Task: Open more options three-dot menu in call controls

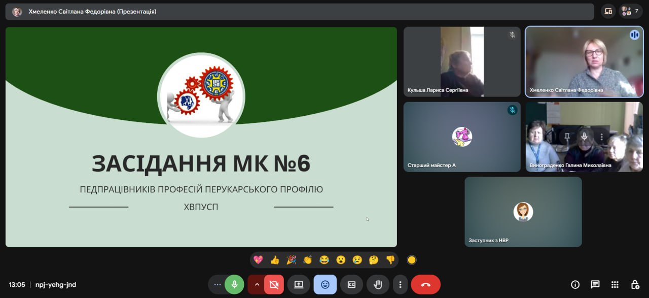Action: [401, 285]
